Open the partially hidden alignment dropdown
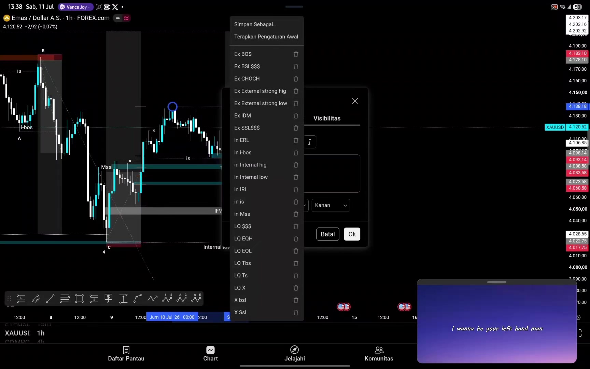590x369 pixels. 306,205
